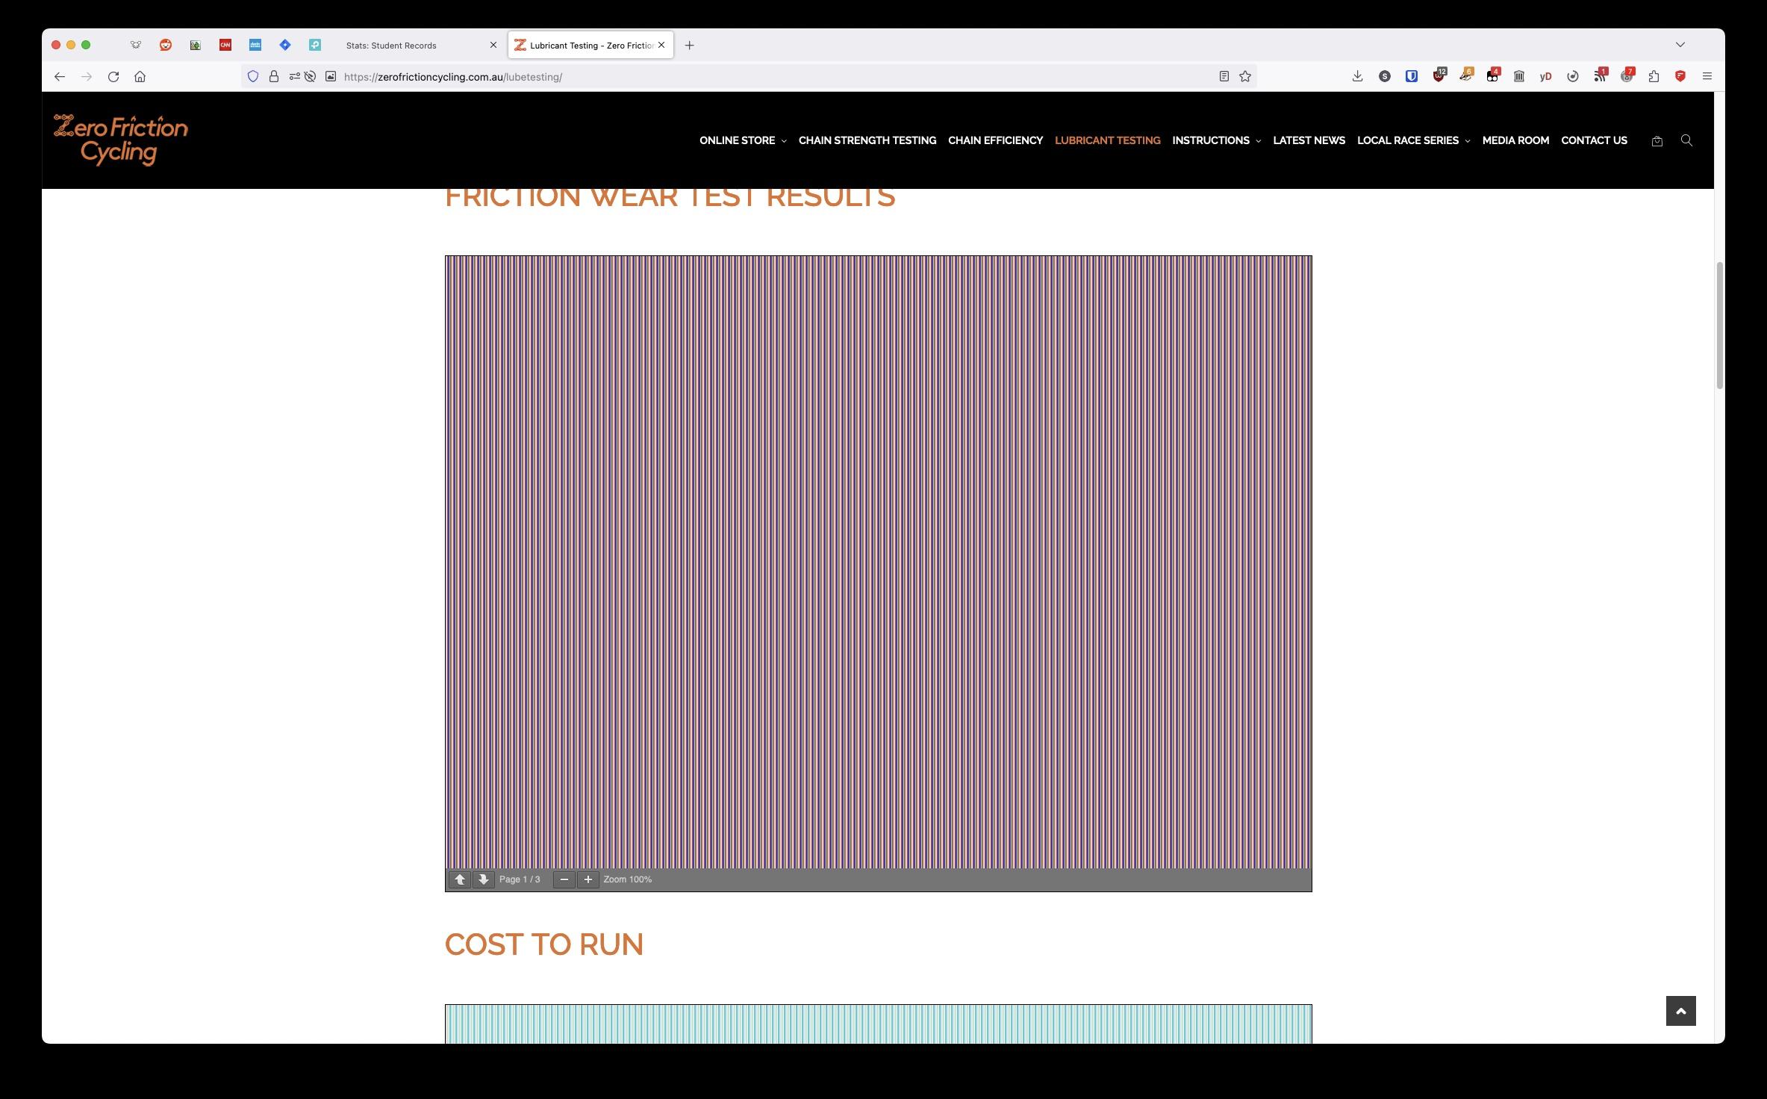The height and width of the screenshot is (1099, 1767).
Task: Open the browser Downloads icon
Action: [x=1358, y=76]
